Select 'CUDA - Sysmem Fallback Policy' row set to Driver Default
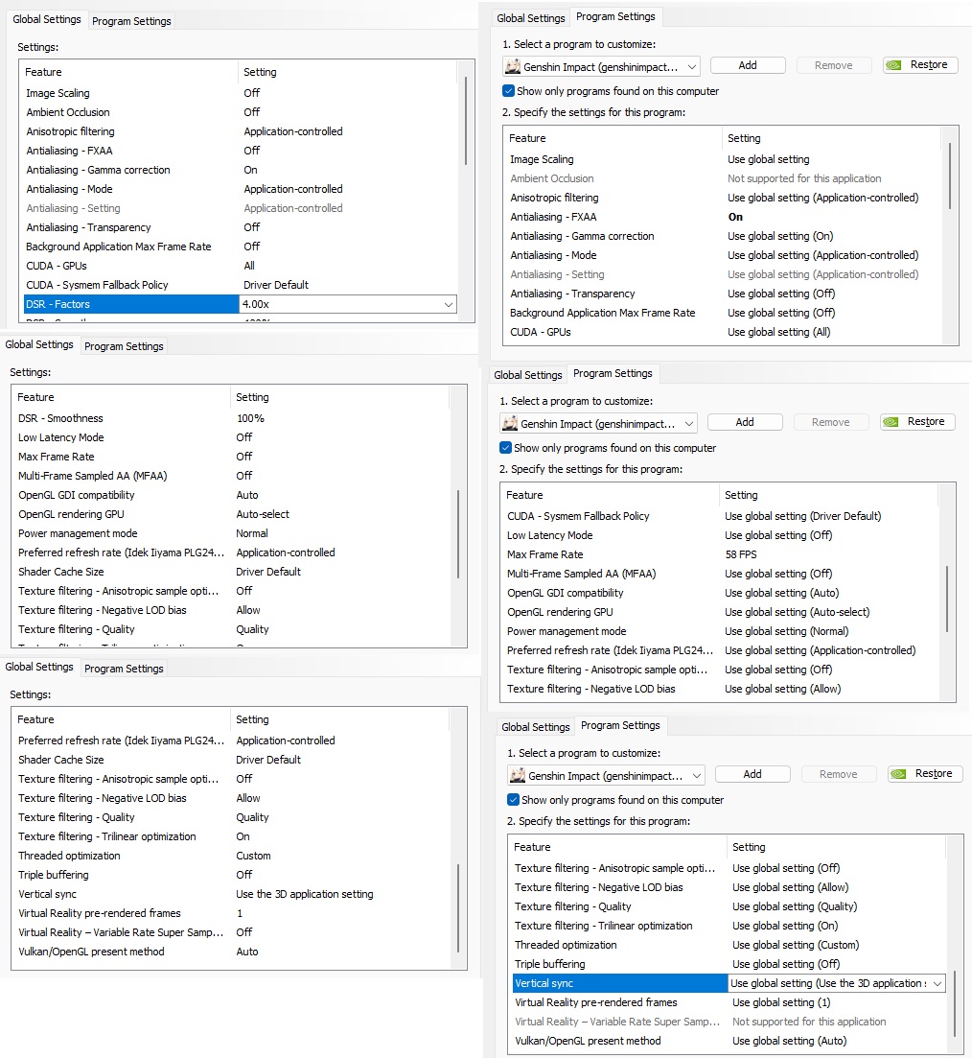The width and height of the screenshot is (972, 1058). click(x=241, y=285)
